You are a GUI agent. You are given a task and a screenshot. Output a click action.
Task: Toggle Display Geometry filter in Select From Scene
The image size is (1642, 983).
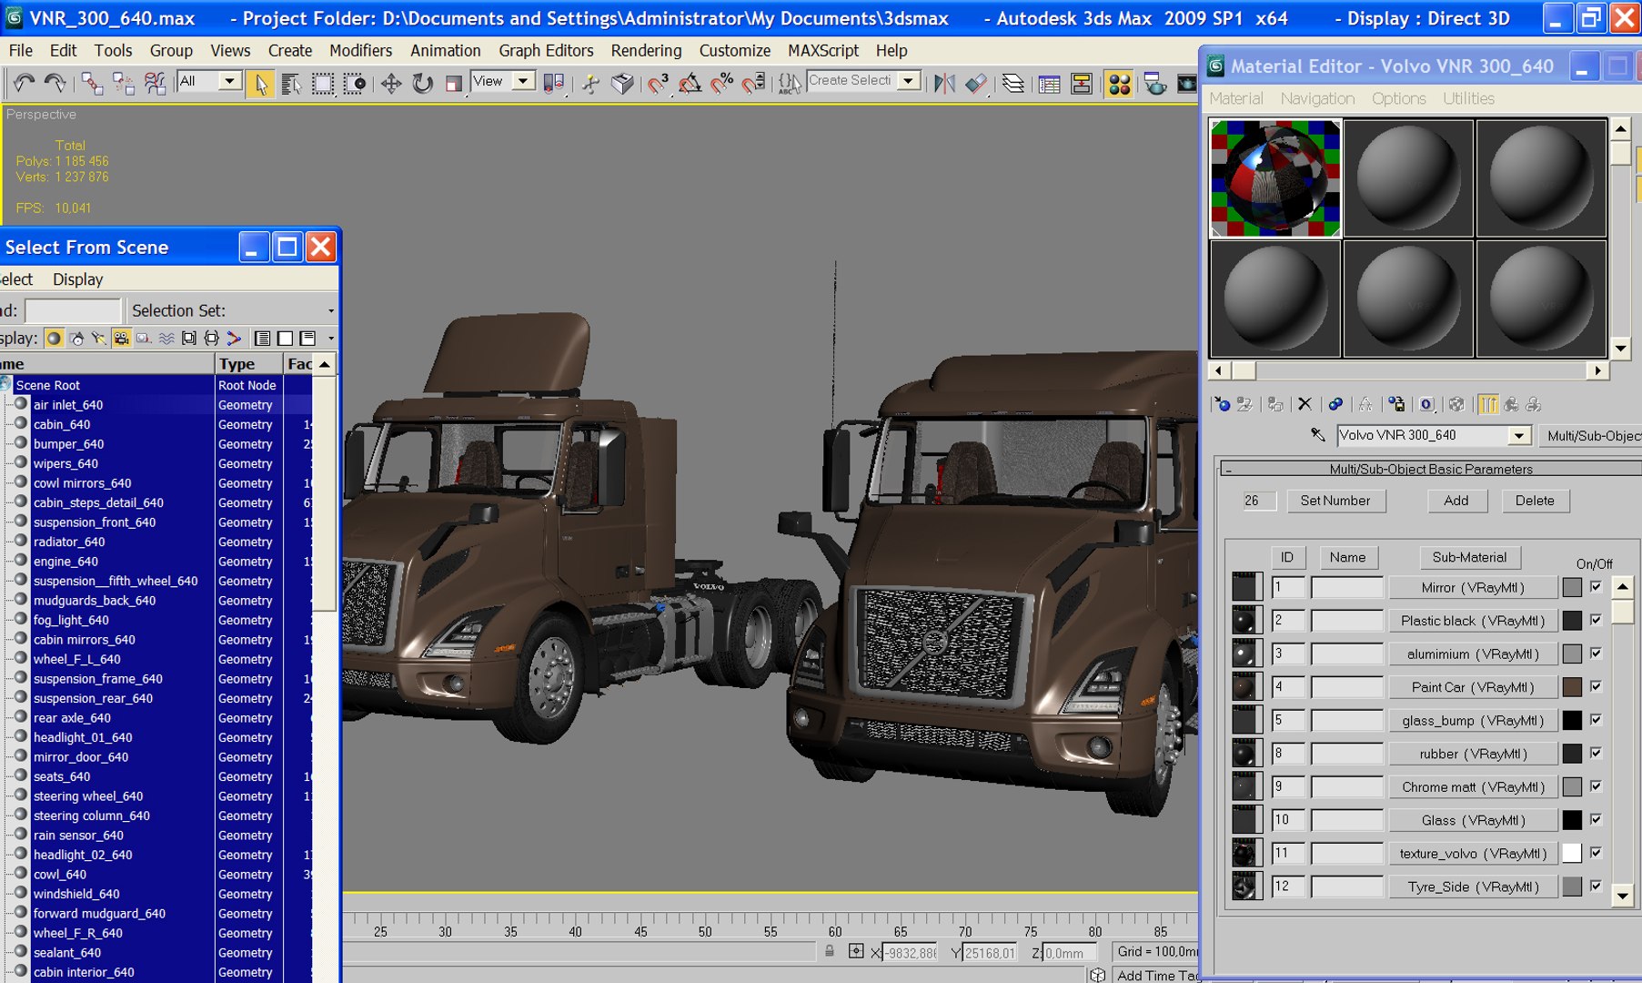point(54,339)
